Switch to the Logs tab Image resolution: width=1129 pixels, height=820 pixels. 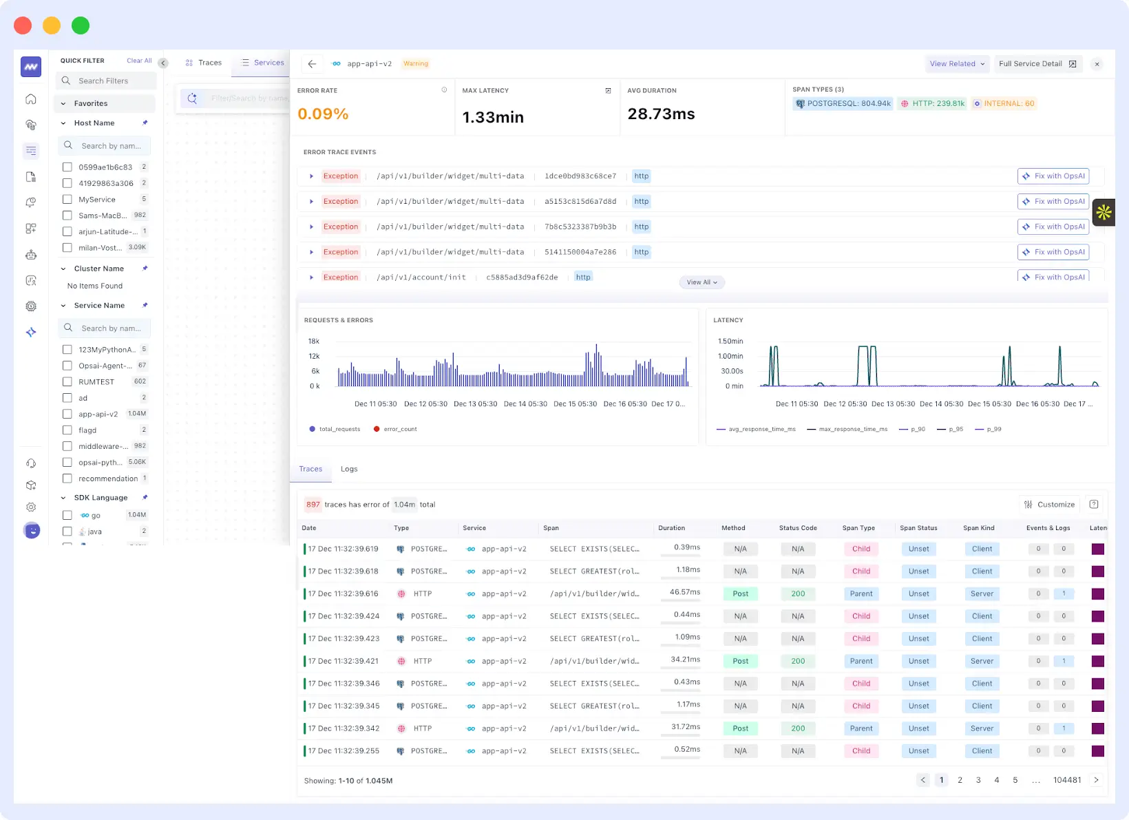coord(349,469)
